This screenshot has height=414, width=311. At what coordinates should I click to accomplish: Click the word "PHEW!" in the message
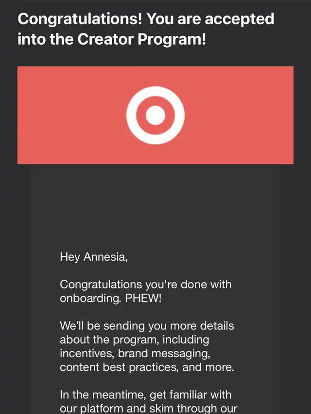143,298
